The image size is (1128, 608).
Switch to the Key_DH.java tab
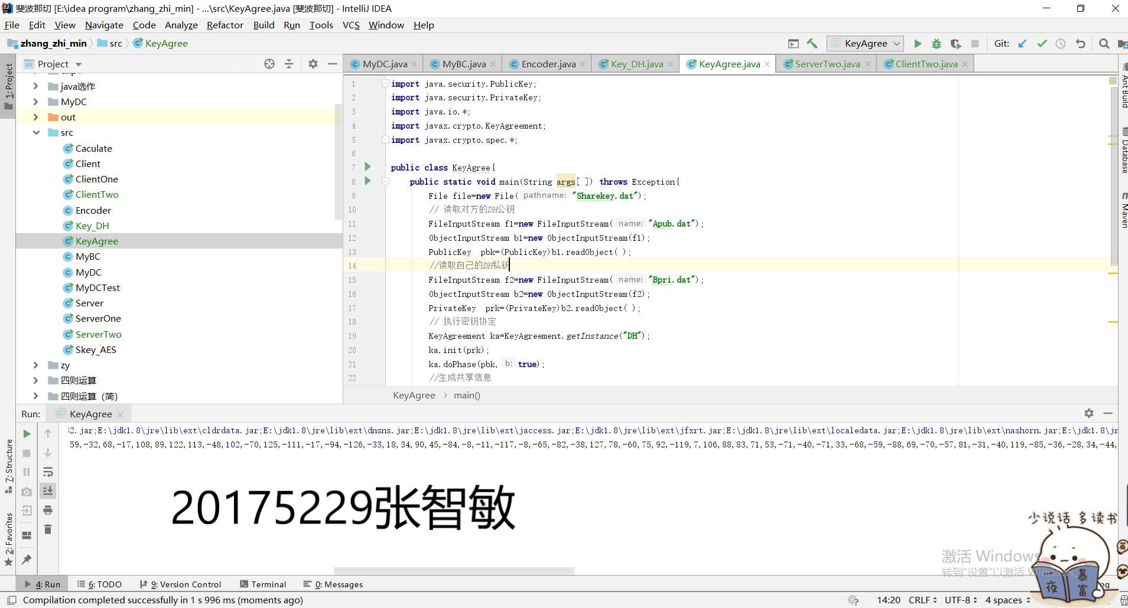point(637,64)
